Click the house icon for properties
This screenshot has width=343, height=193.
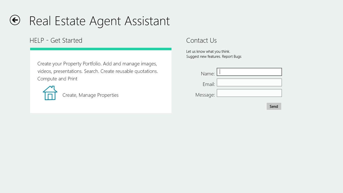coord(50,93)
